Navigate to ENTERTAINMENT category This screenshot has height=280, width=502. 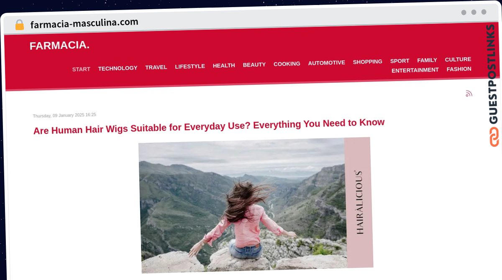[415, 70]
